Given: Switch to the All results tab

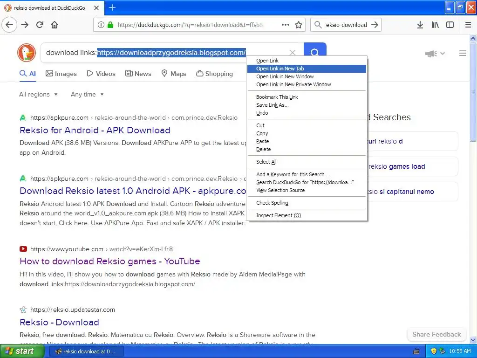Looking at the screenshot, I should pos(27,74).
